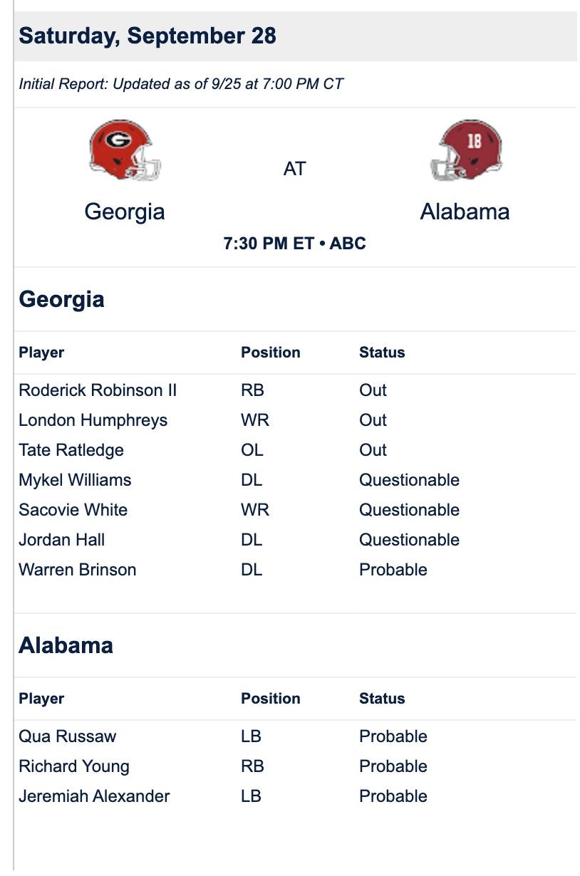Click Tate Ratledge player row

[71, 450]
